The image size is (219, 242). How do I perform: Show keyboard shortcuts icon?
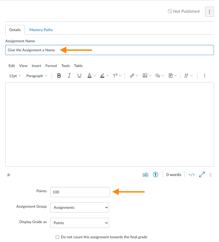point(145,174)
